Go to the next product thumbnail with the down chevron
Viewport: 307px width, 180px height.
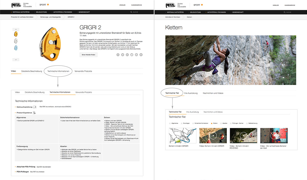pyautogui.click(x=16, y=59)
